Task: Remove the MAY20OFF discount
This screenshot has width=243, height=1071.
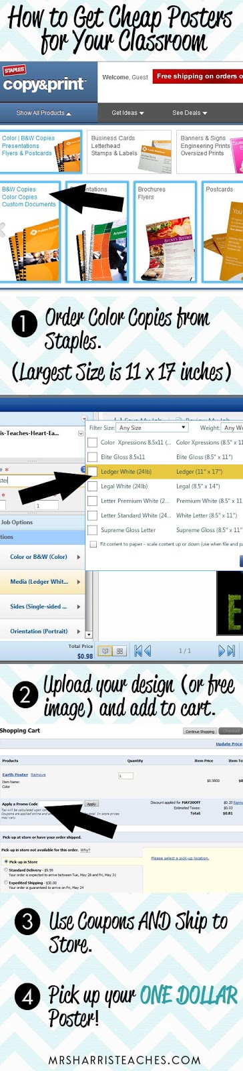Action: pos(238,802)
